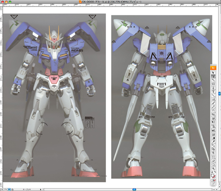Activate the Stroke swatch with red slash

tap(214, 177)
